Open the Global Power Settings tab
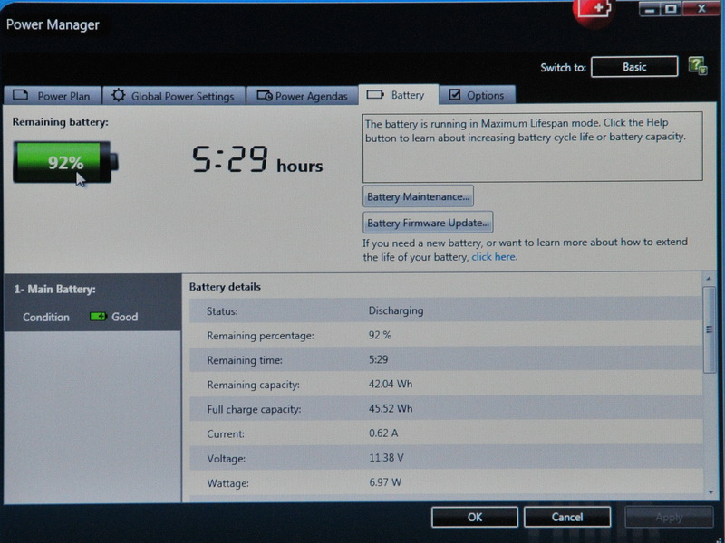The width and height of the screenshot is (725, 543). coord(173,96)
